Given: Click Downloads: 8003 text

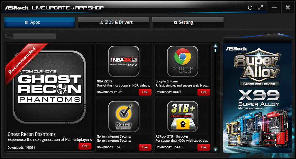Looking at the screenshot, I should (168, 92).
